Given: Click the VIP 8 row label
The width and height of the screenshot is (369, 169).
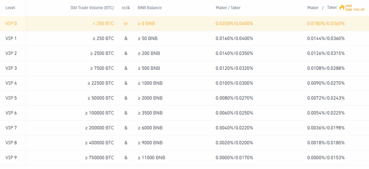Looking at the screenshot, I should [11, 143].
